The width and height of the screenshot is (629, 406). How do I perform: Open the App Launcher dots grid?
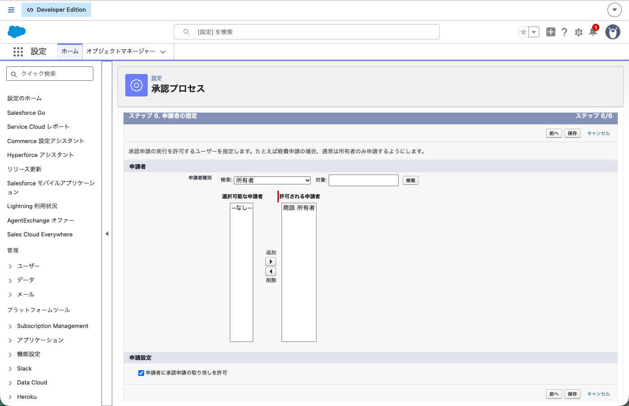click(18, 52)
